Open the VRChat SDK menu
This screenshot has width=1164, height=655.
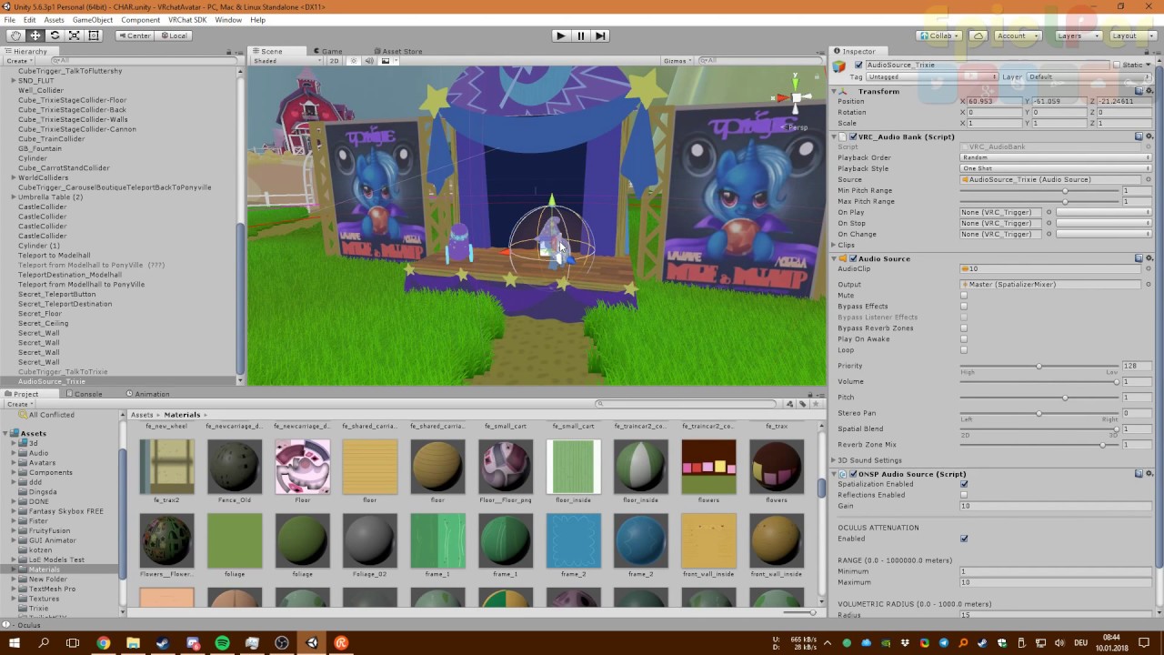(187, 20)
